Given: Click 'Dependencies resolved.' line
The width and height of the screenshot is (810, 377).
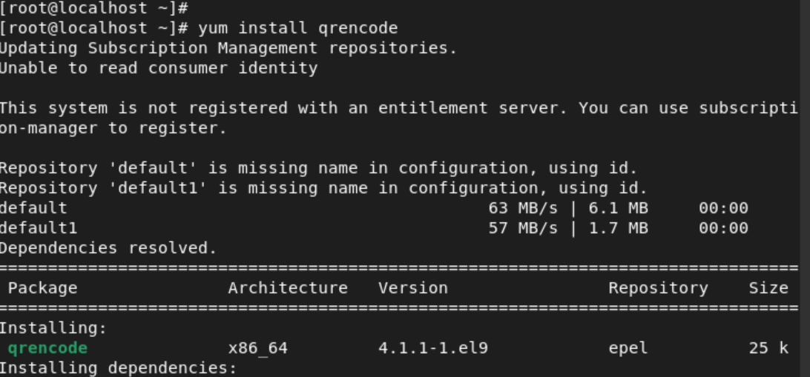Looking at the screenshot, I should pyautogui.click(x=108, y=249).
